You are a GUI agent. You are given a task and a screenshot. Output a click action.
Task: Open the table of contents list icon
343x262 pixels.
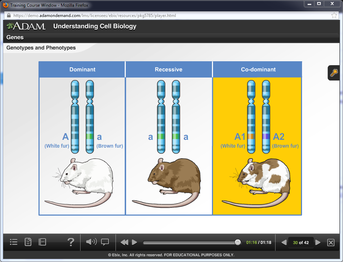click(x=14, y=242)
